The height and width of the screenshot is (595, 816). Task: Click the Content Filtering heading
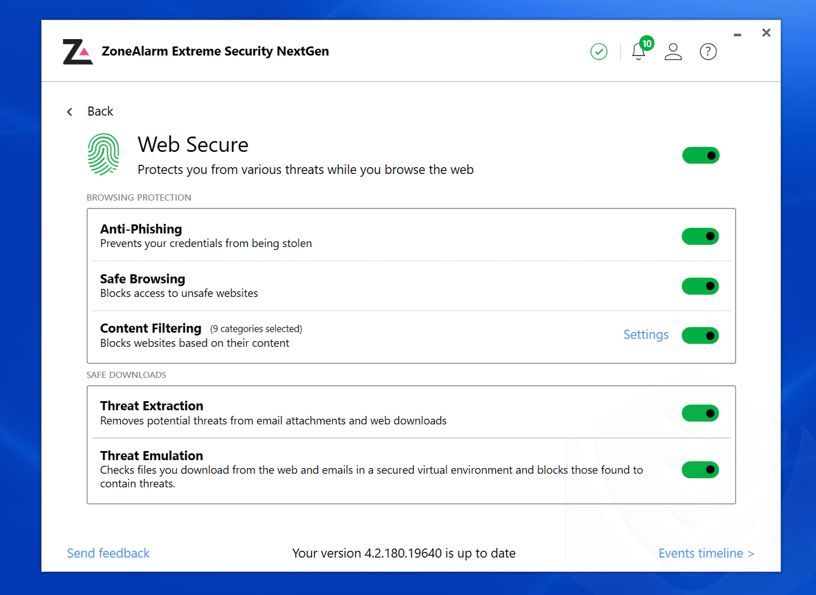(x=151, y=328)
